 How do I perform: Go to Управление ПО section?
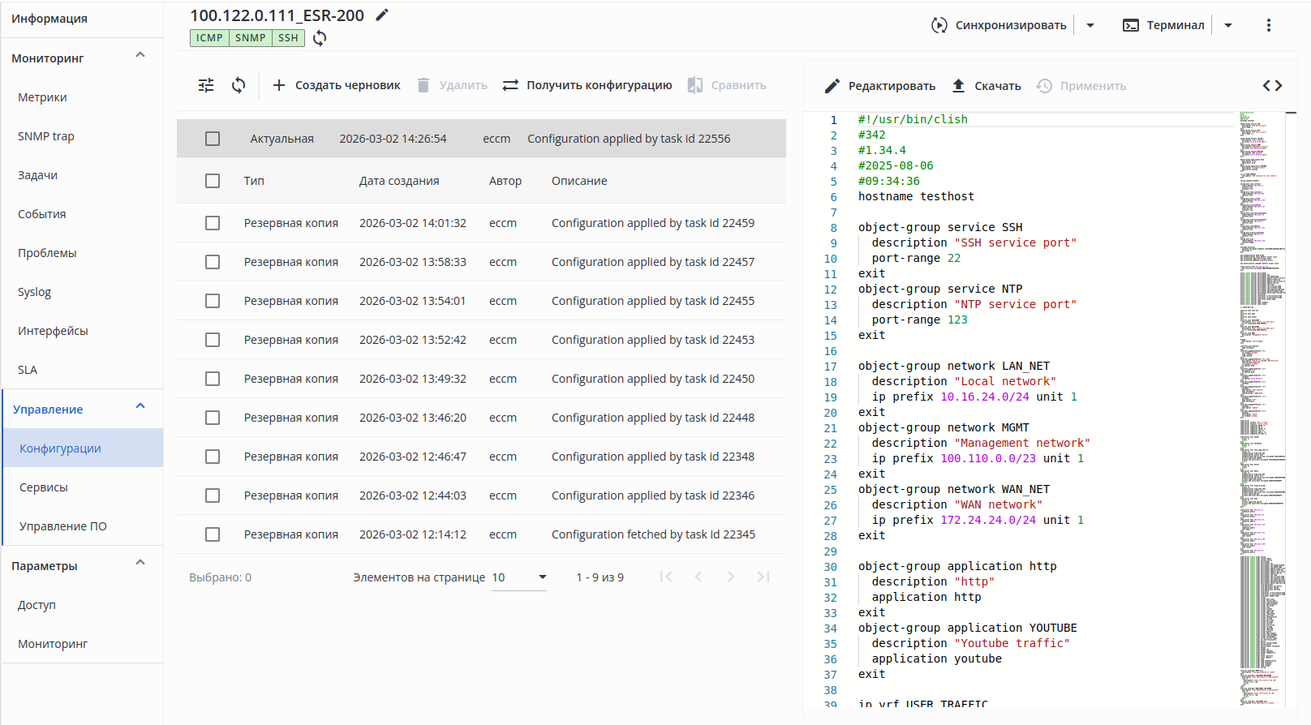tap(63, 526)
